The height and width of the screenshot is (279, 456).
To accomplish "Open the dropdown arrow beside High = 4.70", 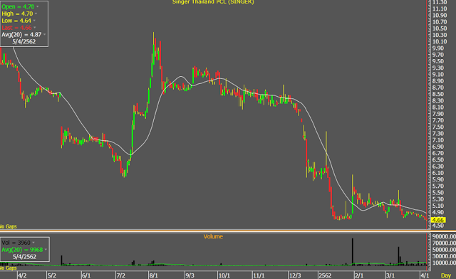I will pyautogui.click(x=36, y=14).
